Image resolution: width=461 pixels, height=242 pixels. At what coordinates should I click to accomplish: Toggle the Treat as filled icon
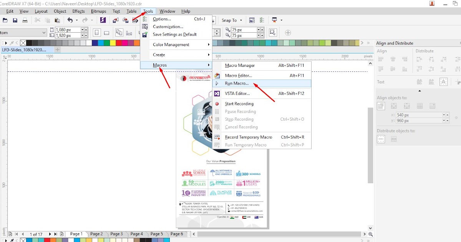443,82
